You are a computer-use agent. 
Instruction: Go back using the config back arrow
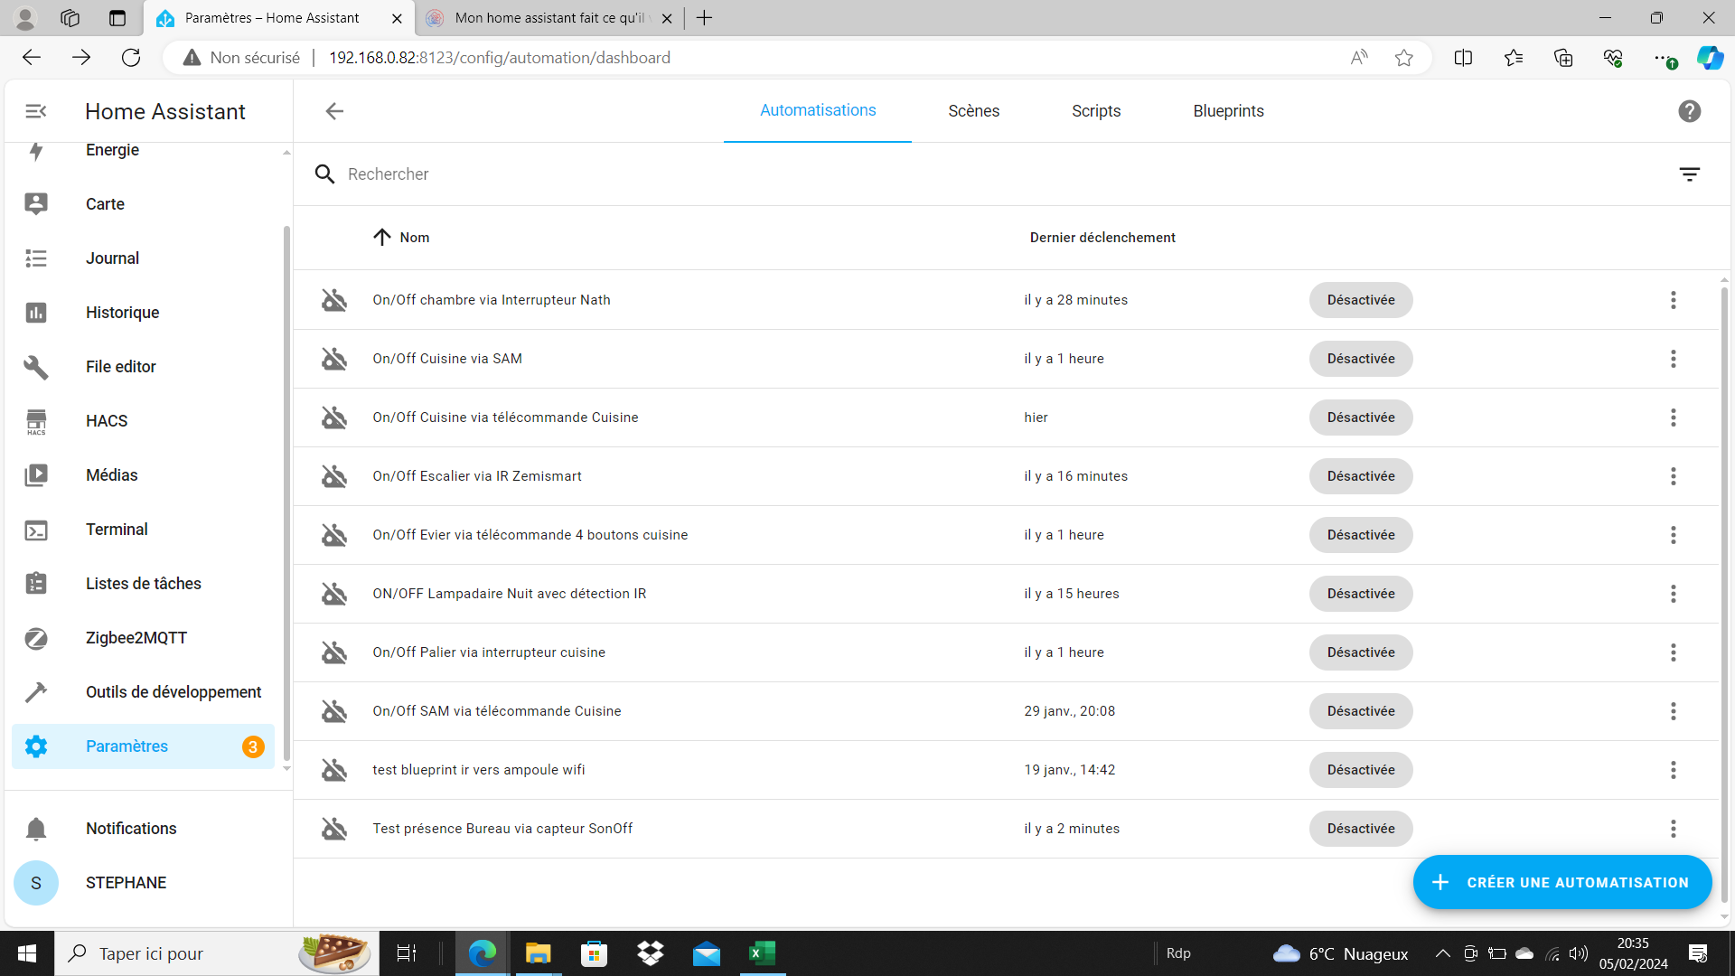[334, 111]
